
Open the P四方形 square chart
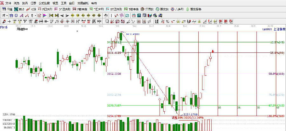pos(47,9)
